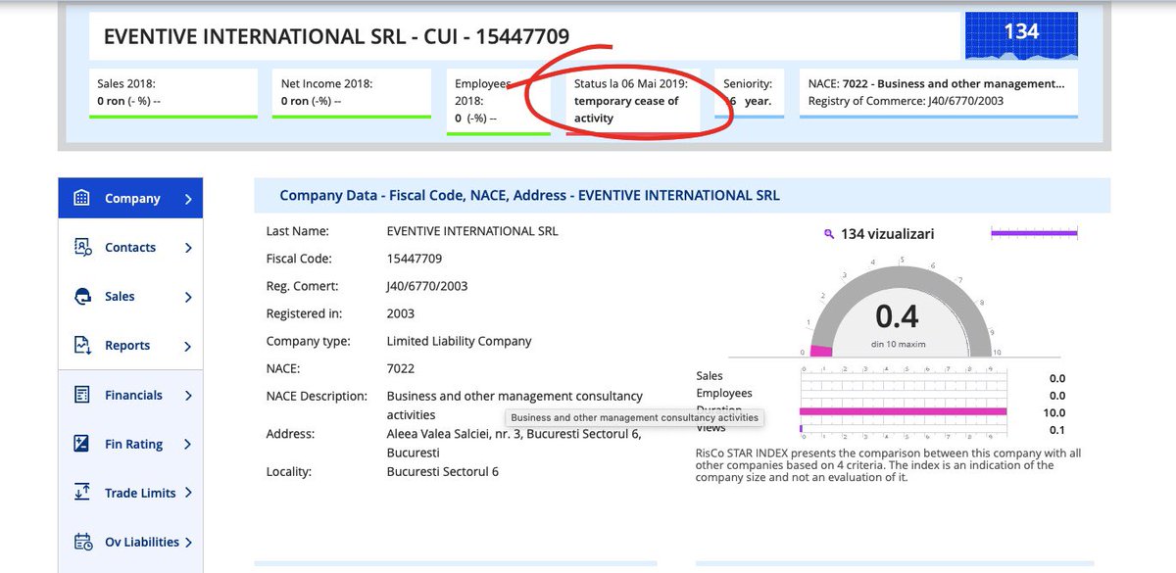Open the Company section
This screenshot has height=573, width=1176.
click(x=130, y=198)
